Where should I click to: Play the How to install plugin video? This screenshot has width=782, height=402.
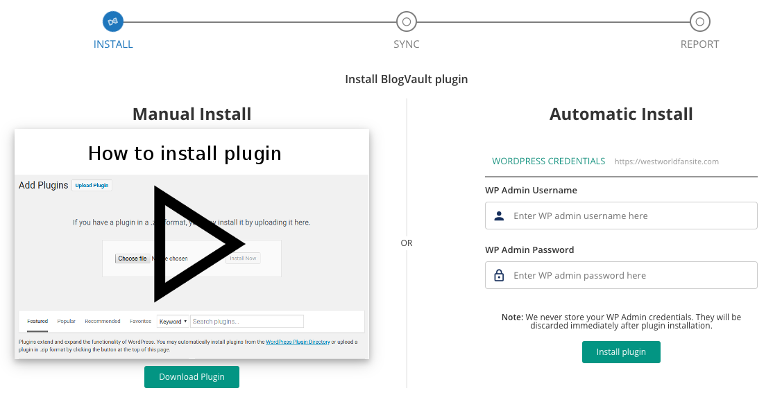click(198, 243)
